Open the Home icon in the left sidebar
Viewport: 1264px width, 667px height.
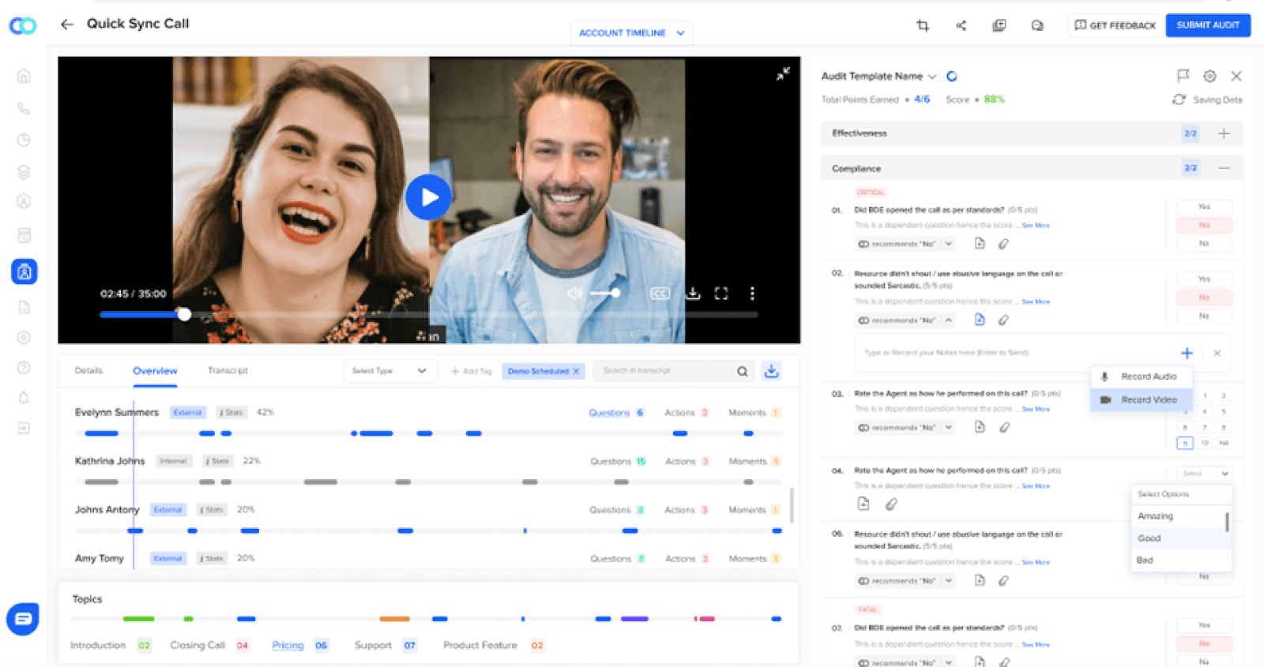point(24,76)
